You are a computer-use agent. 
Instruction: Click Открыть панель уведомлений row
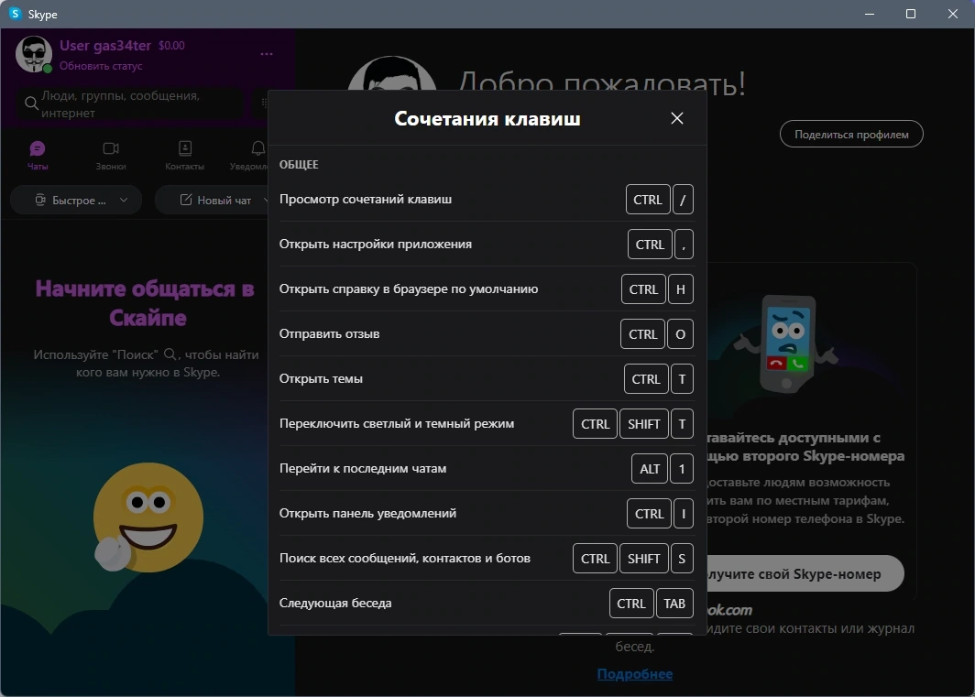(x=487, y=513)
